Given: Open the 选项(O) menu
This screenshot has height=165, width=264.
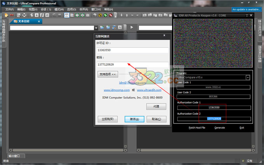Looking at the screenshot, I should click(71, 9).
